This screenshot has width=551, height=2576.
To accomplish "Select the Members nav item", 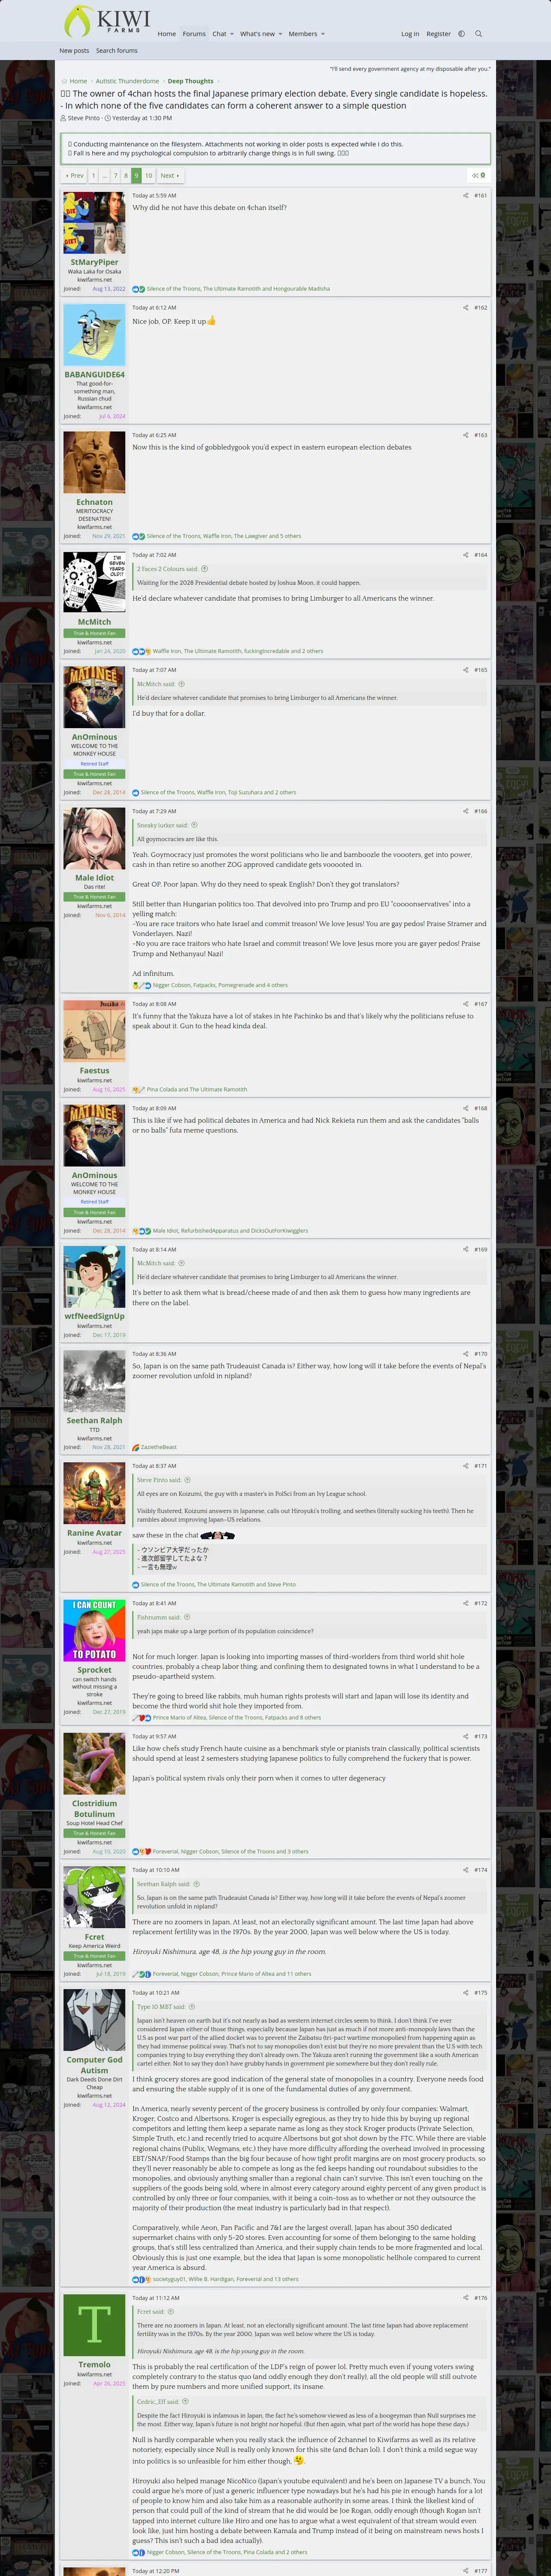I will pyautogui.click(x=302, y=34).
